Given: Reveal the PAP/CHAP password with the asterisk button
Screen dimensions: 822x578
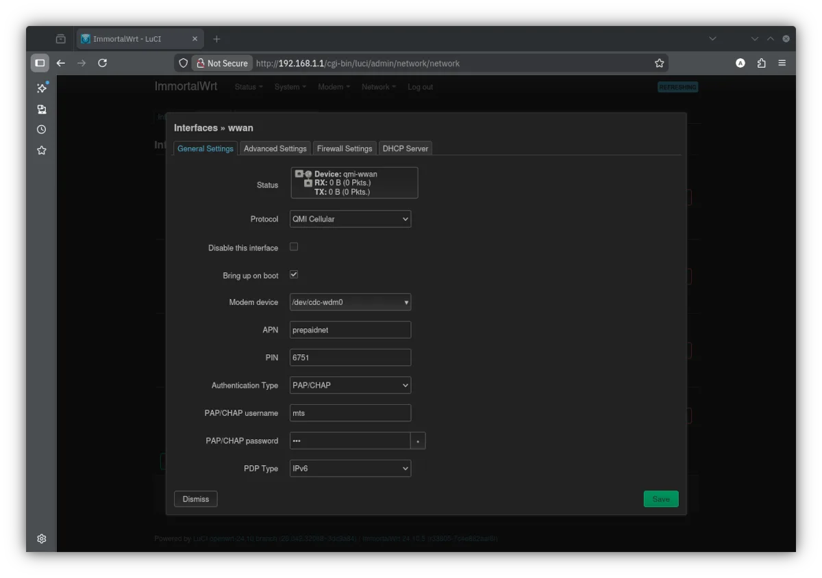Looking at the screenshot, I should 418,441.
